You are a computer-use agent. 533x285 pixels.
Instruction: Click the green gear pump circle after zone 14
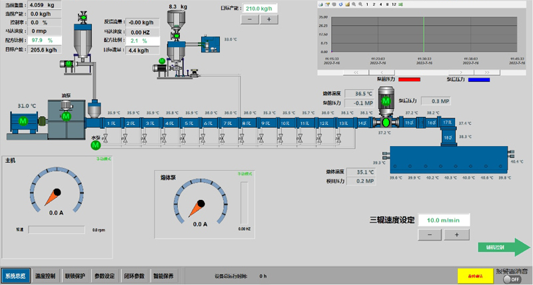coord(386,122)
